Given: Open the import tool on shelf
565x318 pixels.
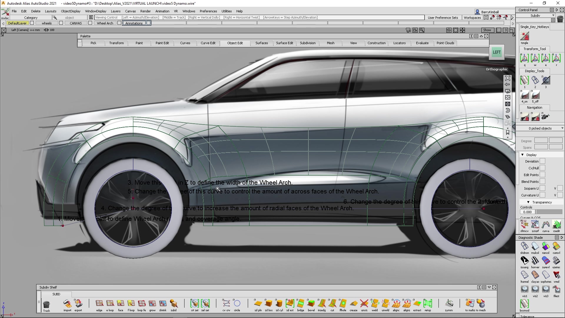Looking at the screenshot, I should 67,304.
